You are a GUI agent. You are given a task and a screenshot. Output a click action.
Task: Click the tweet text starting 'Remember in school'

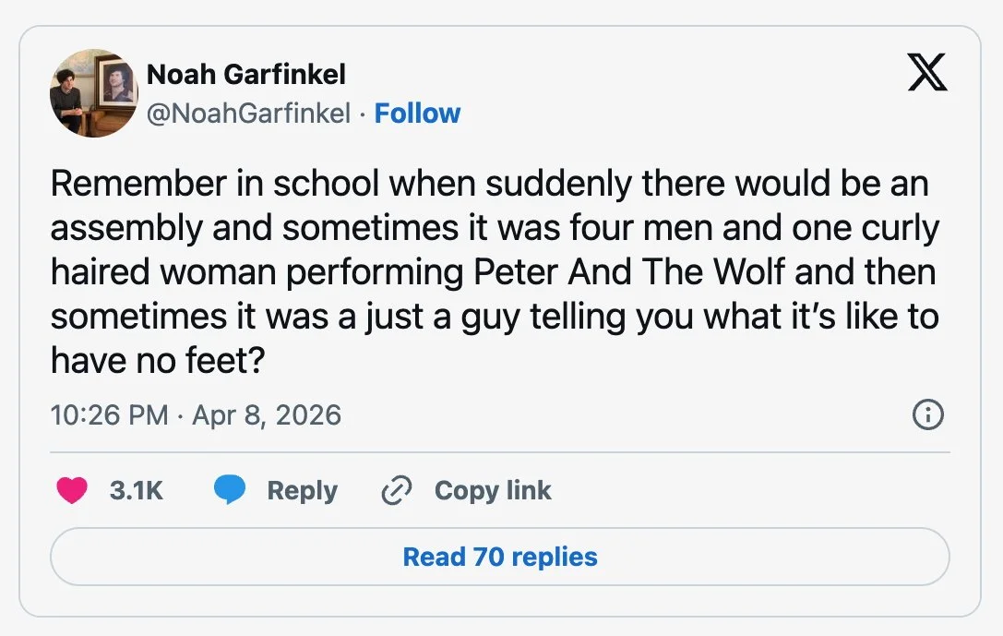(x=495, y=272)
